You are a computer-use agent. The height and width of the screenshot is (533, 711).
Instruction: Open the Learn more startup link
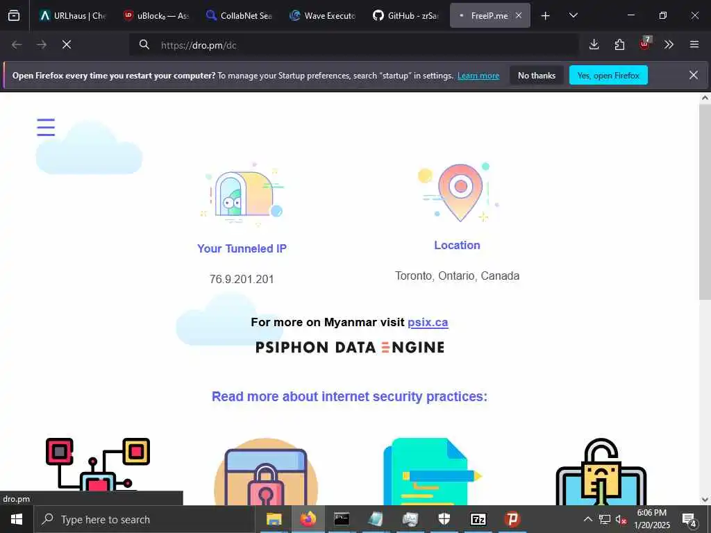coord(478,76)
